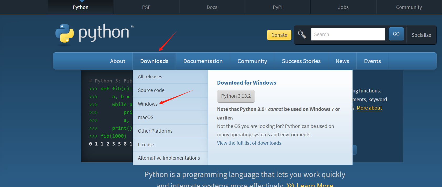442x187 pixels.
Task: Open the Community item in the main navigation
Action: pyautogui.click(x=252, y=61)
